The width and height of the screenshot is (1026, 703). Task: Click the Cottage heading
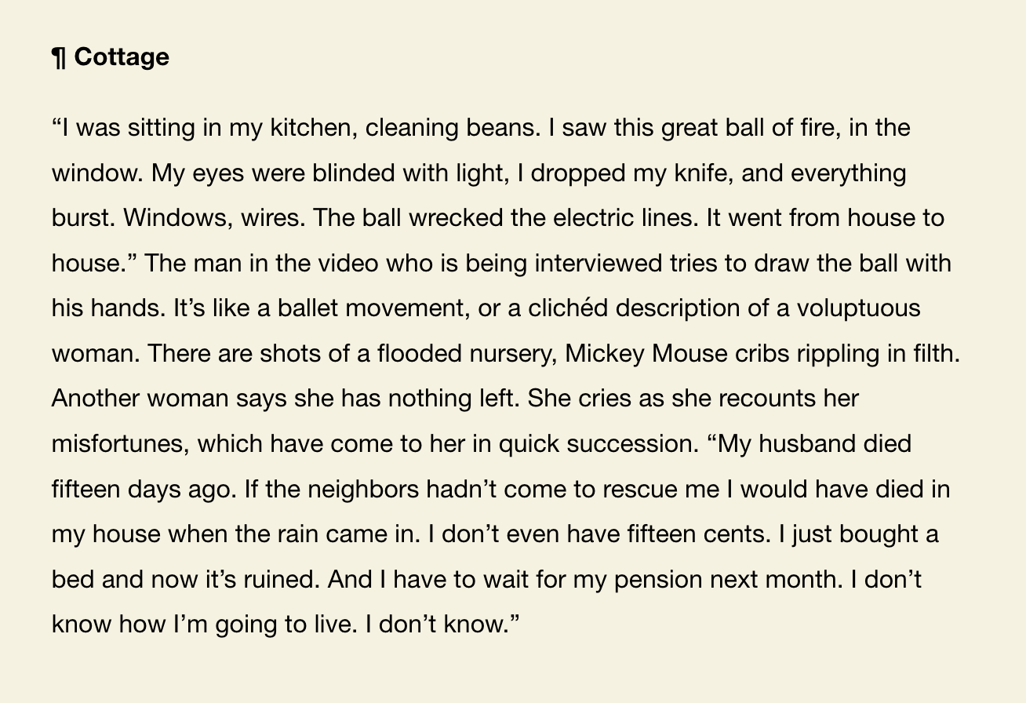coord(122,57)
